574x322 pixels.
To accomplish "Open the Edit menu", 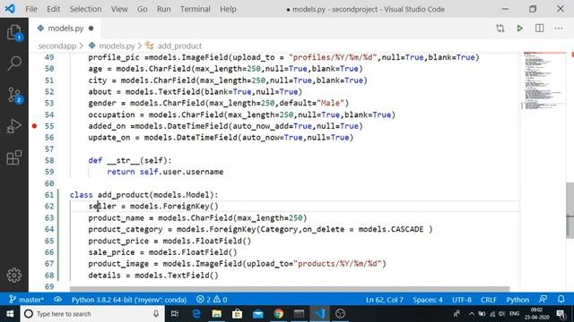I will coord(53,9).
